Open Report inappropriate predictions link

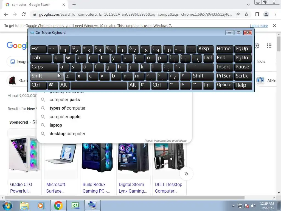click(165, 141)
